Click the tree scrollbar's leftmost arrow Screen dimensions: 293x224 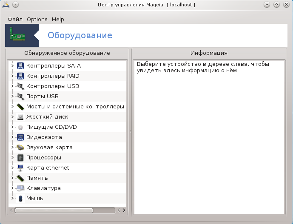tap(11, 210)
